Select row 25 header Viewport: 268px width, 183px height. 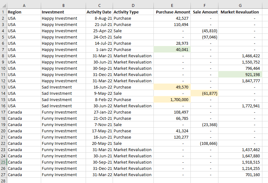coord(3,162)
